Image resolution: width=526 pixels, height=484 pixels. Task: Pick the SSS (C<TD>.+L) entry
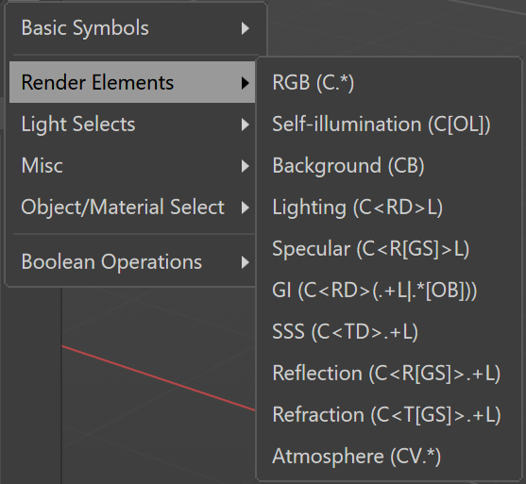(389, 332)
